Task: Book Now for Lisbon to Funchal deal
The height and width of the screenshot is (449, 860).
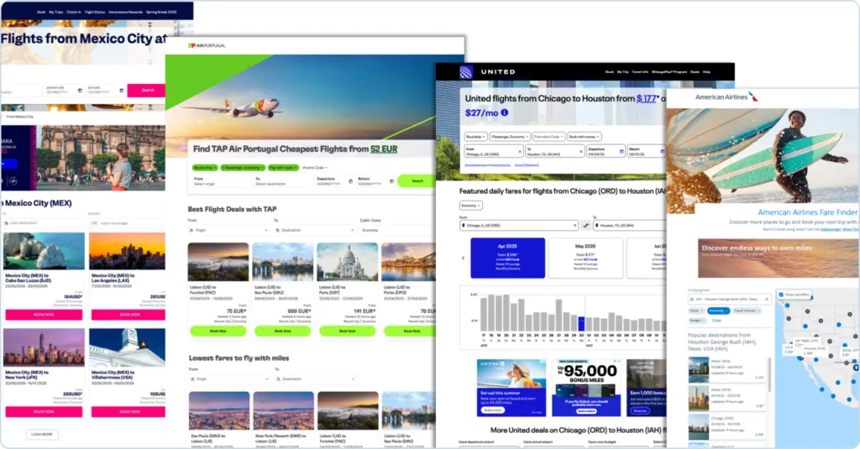Action: (x=218, y=332)
